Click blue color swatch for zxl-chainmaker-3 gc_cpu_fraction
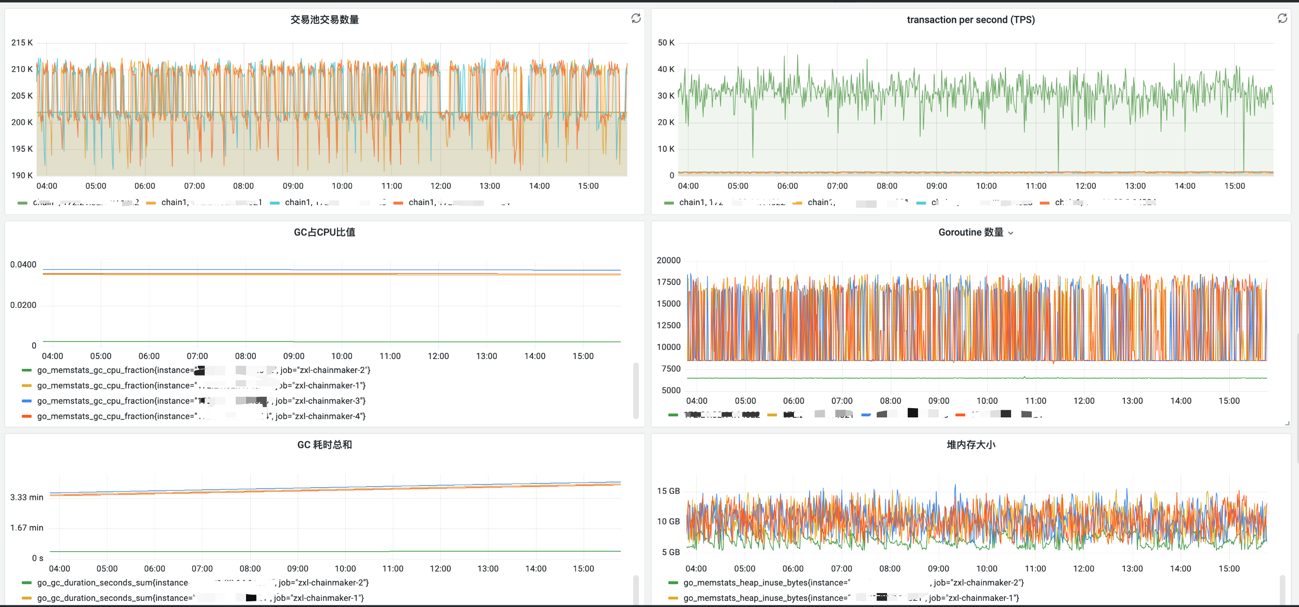The height and width of the screenshot is (607, 1299). [x=27, y=401]
